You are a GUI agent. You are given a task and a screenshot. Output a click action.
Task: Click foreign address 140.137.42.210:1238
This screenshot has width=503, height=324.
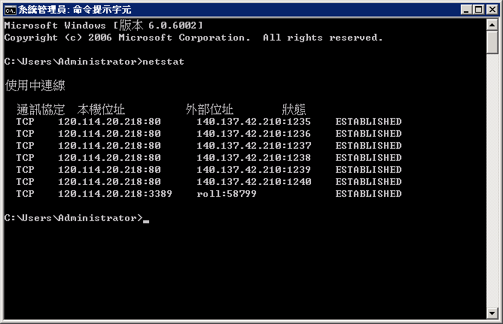click(254, 158)
